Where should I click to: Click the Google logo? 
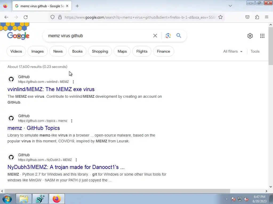(x=18, y=36)
